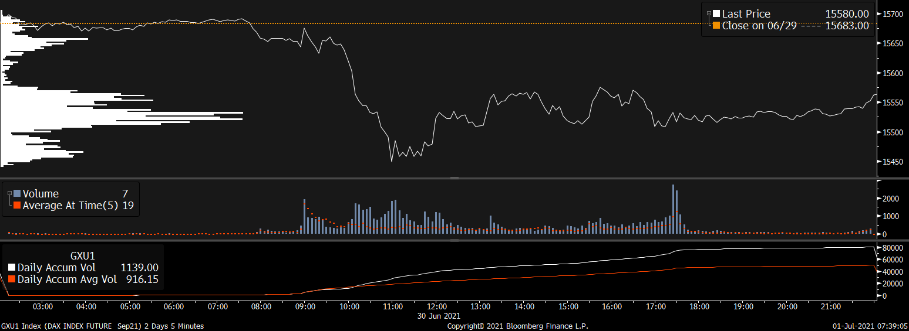Click the 09:00 label on time axis
The image size is (909, 331).
[x=305, y=306]
